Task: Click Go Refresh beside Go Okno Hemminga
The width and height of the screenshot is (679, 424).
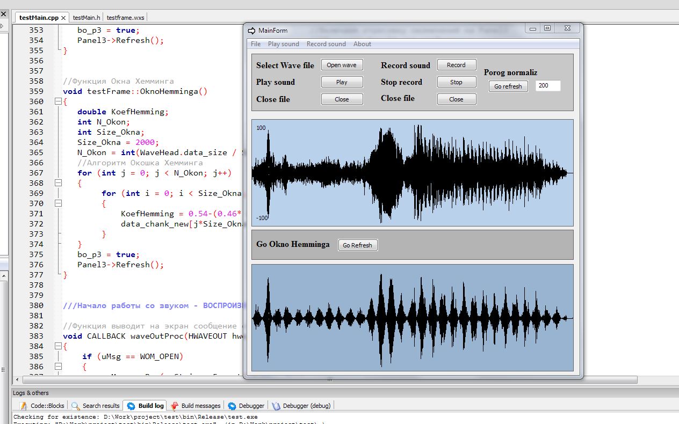Action: point(358,245)
